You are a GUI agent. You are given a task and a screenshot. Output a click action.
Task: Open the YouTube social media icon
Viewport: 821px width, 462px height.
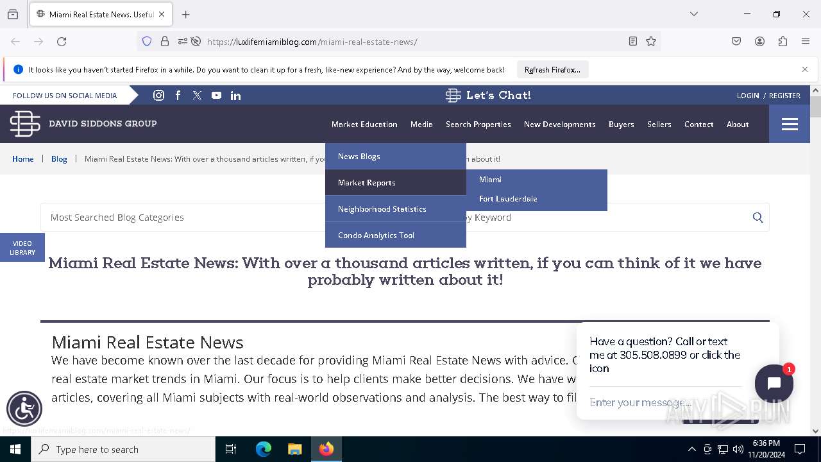click(x=216, y=95)
